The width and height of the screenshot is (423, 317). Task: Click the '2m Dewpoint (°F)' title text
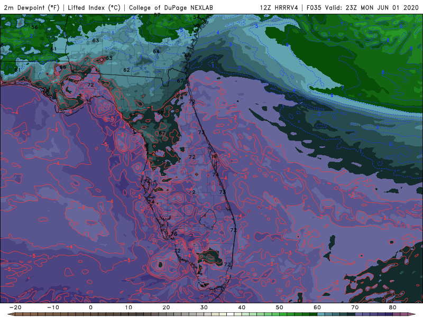click(x=31, y=7)
